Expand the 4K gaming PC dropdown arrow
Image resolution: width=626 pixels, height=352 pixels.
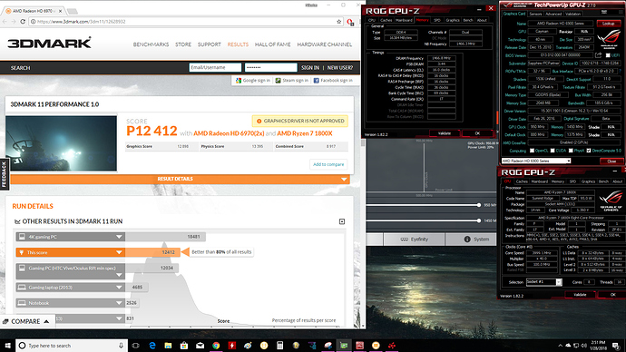tap(119, 237)
